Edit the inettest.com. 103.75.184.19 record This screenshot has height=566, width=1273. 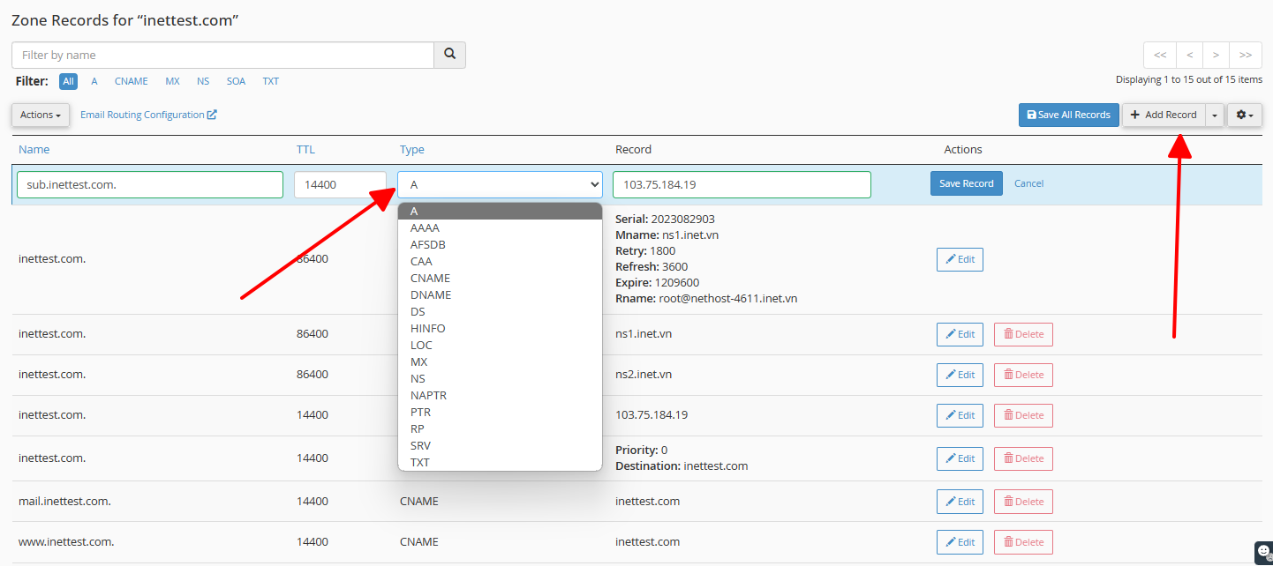[960, 415]
